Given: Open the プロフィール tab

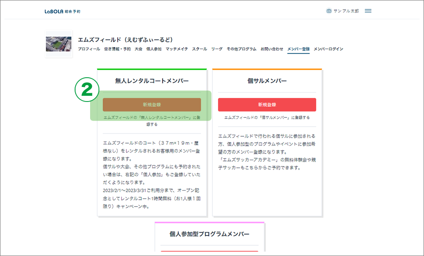Looking at the screenshot, I should (x=89, y=49).
